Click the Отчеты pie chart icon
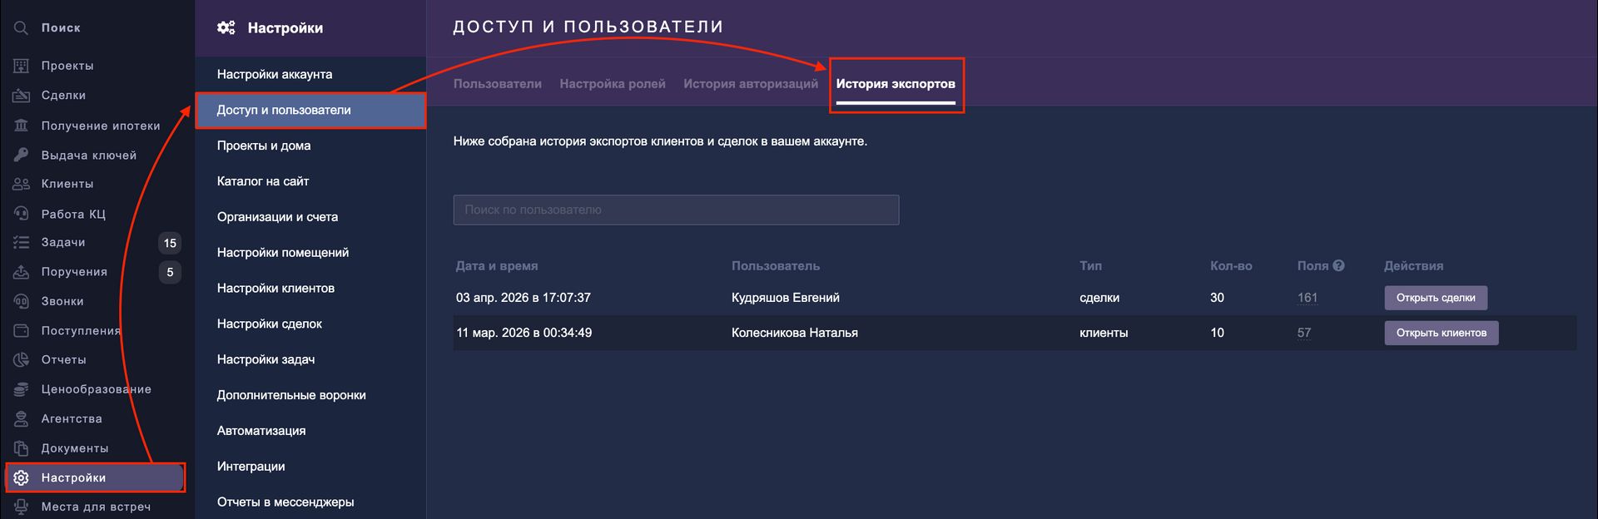This screenshot has width=1598, height=519. [x=21, y=360]
